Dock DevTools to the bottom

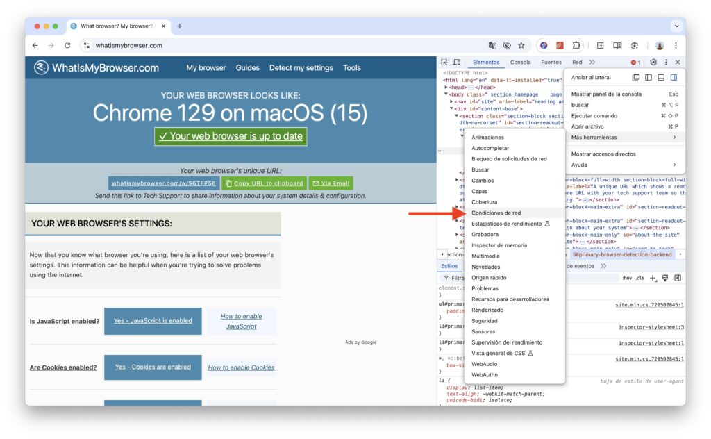coord(661,78)
